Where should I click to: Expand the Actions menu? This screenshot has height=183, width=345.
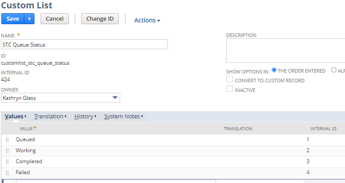click(147, 20)
